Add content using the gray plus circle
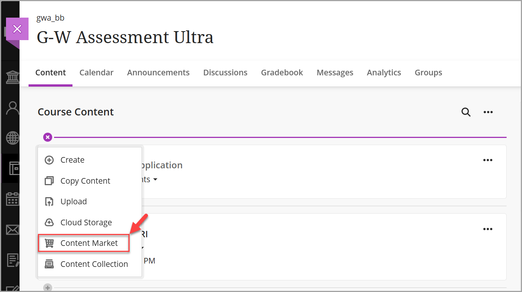Image resolution: width=522 pixels, height=292 pixels. (x=47, y=288)
